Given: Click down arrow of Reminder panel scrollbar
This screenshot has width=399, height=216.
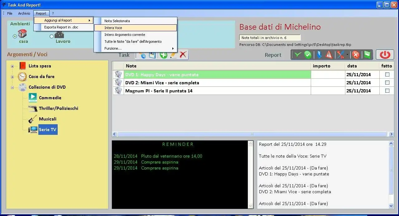Looking at the screenshot, I should pyautogui.click(x=251, y=206).
